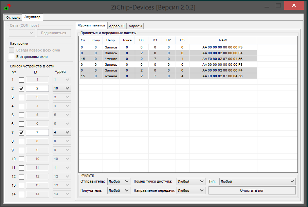The height and width of the screenshot is (207, 308).
Task: Click the 'RAW' column header
Action: [x=223, y=40]
